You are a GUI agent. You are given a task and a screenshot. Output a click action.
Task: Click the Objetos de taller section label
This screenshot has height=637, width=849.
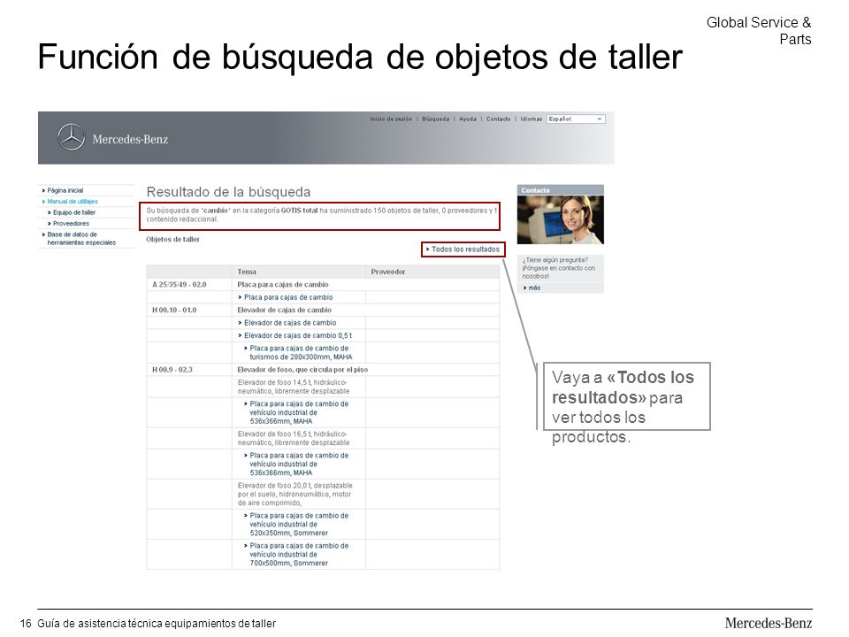tap(172, 240)
